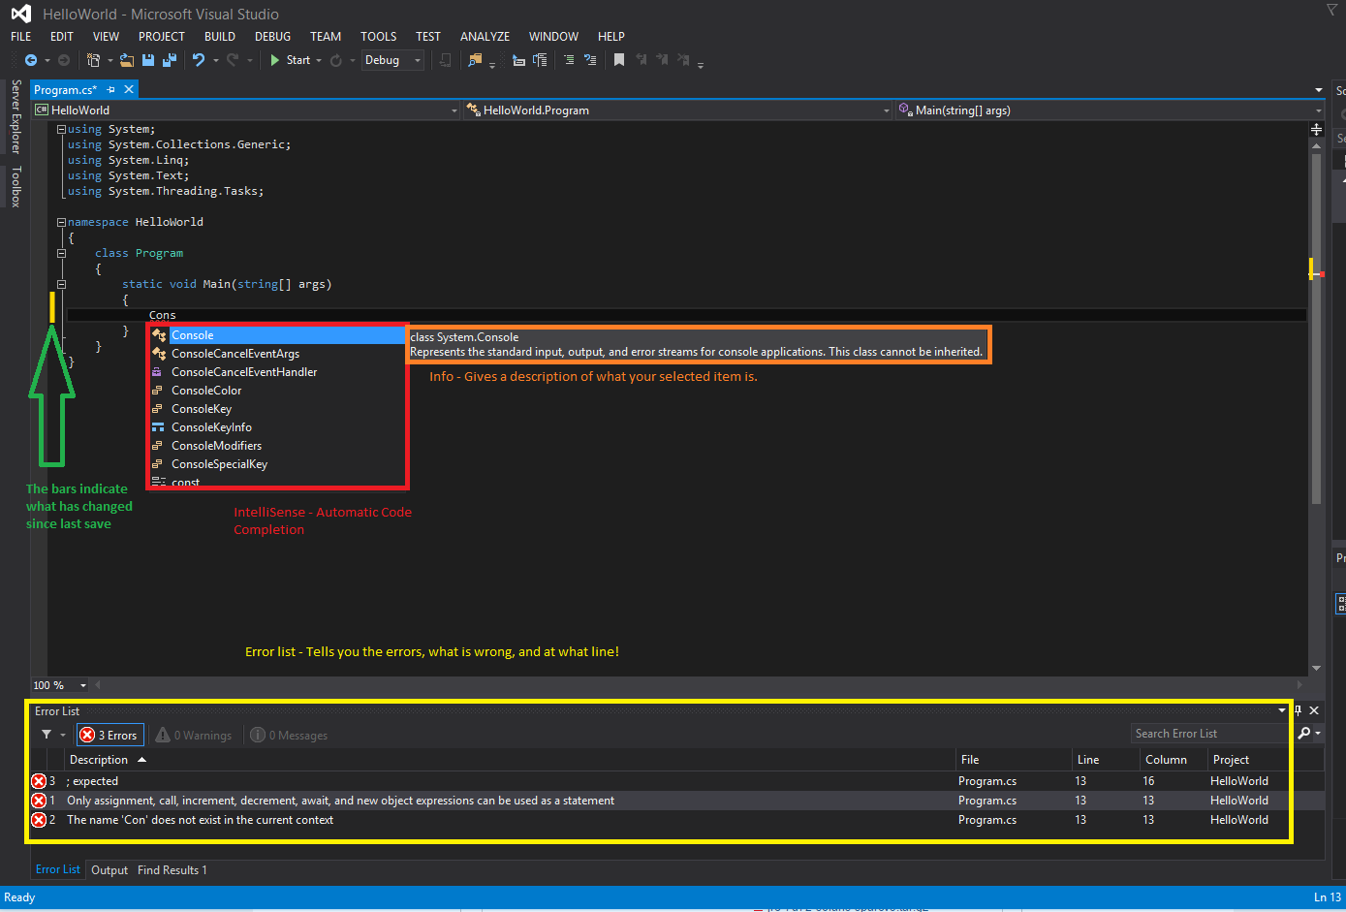Open the Undo history dropdown arrow
The width and height of the screenshot is (1346, 912).
[x=215, y=61]
